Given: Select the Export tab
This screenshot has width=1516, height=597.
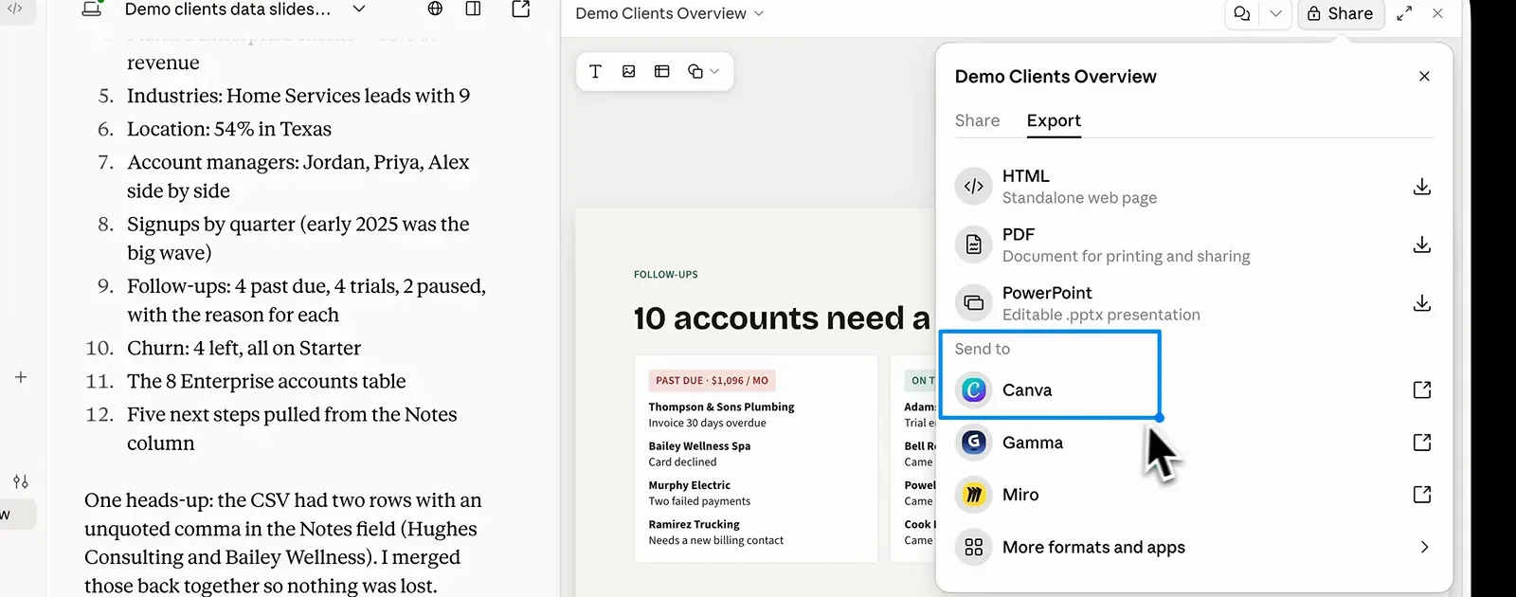Looking at the screenshot, I should 1054,120.
